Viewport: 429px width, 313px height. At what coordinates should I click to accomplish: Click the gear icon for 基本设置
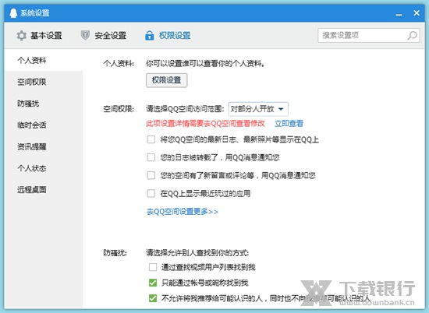22,36
